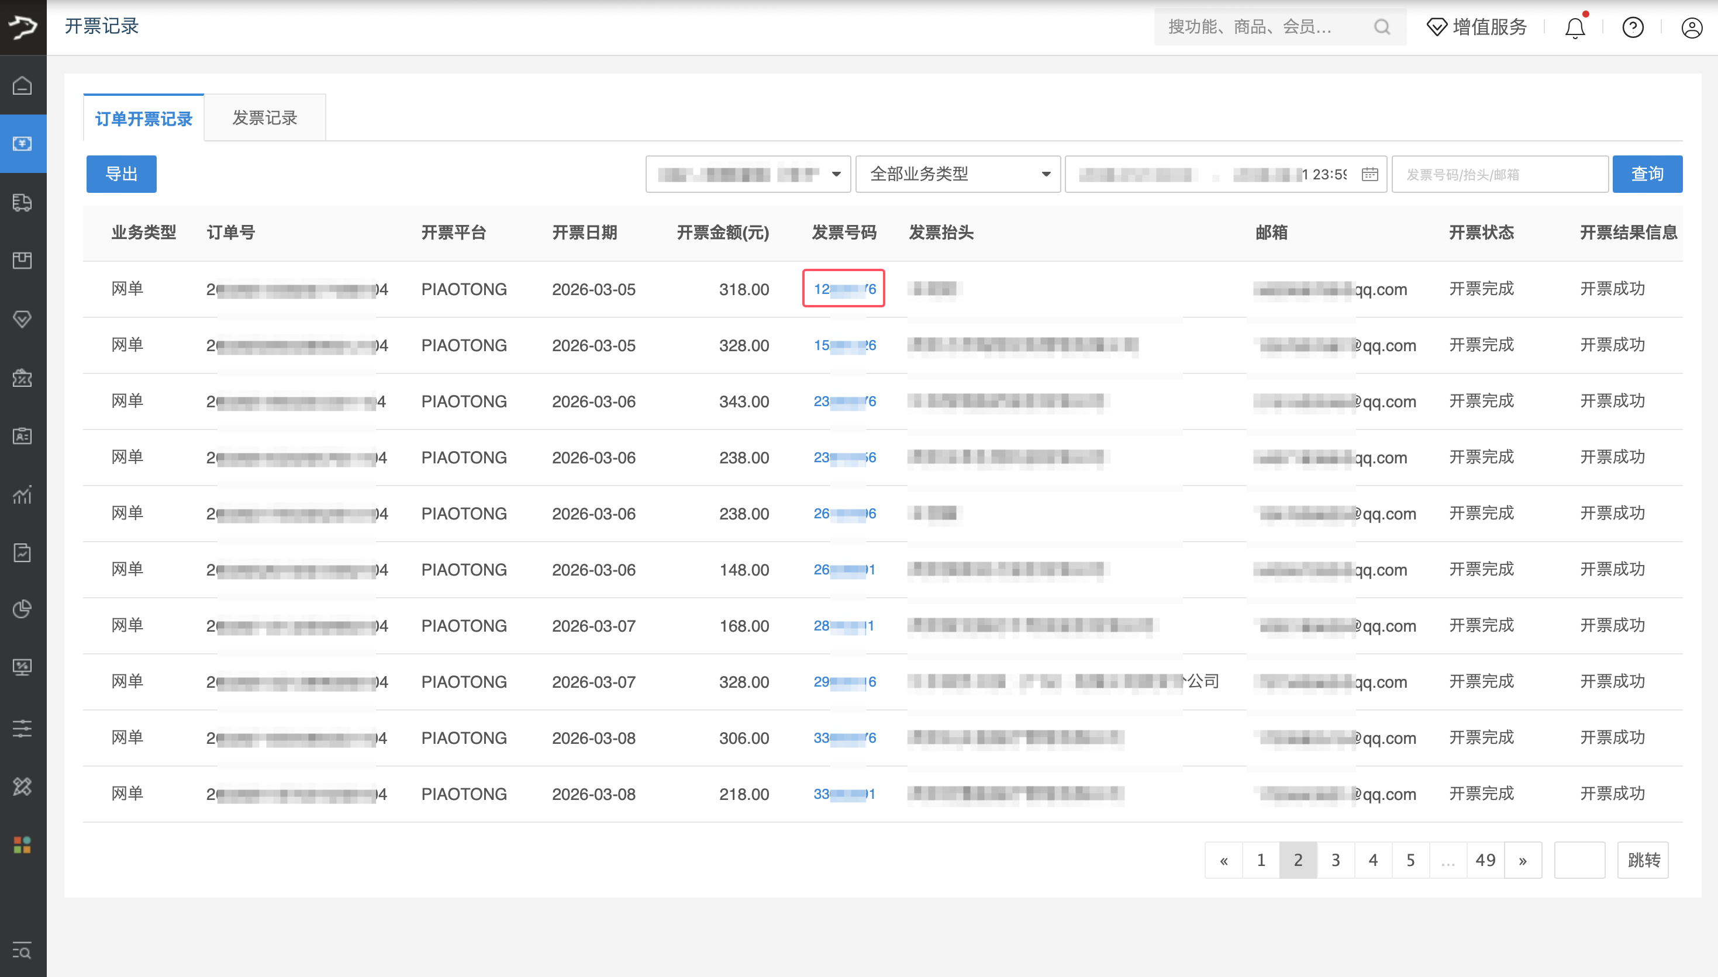Go to next page with » button

(x=1523, y=860)
